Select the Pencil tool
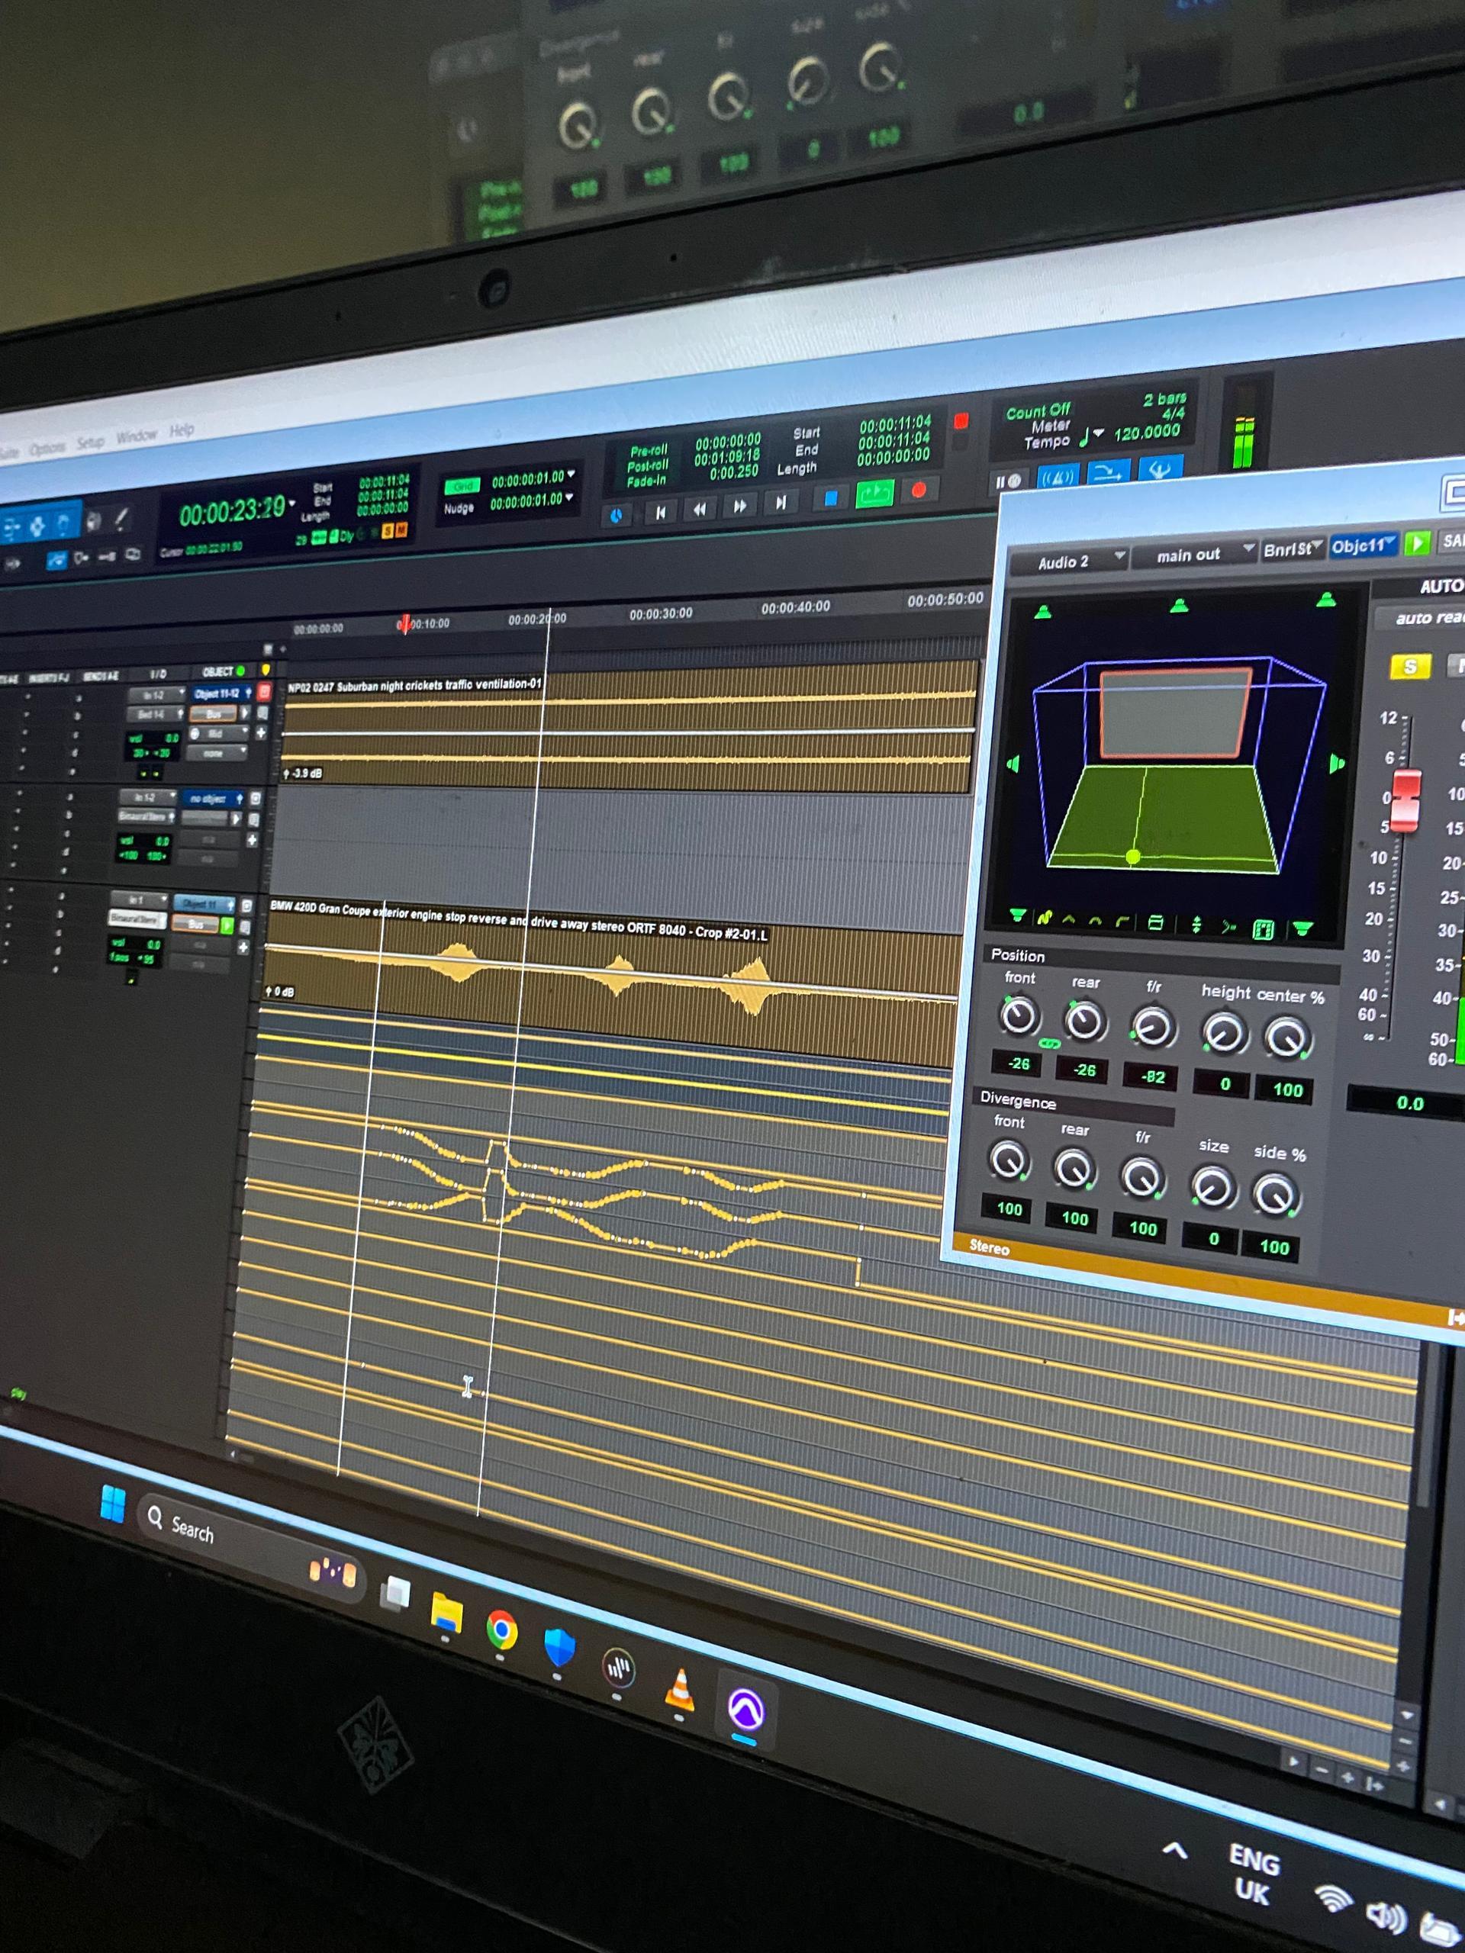1465x1953 pixels. 121,520
